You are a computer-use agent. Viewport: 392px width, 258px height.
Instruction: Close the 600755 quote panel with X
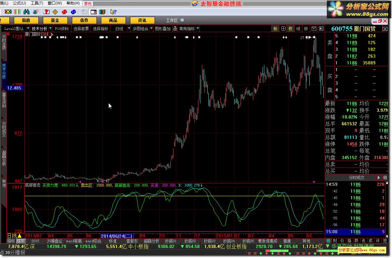click(x=385, y=29)
